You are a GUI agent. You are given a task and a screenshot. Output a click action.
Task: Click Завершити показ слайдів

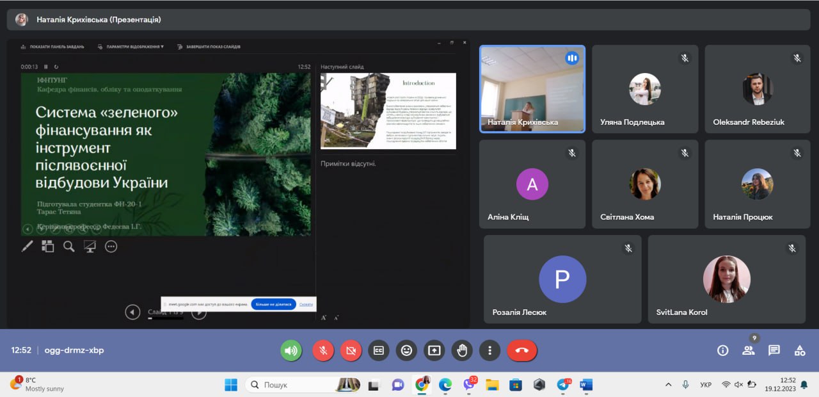click(x=213, y=47)
